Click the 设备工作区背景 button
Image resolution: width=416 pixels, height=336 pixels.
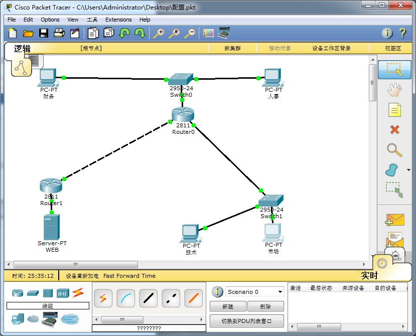pos(331,48)
